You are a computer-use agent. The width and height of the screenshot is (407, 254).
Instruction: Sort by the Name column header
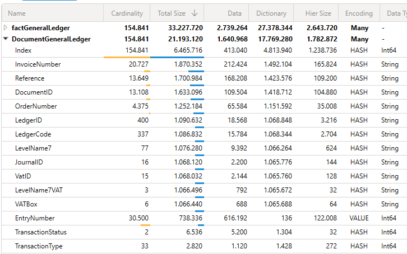coord(17,13)
